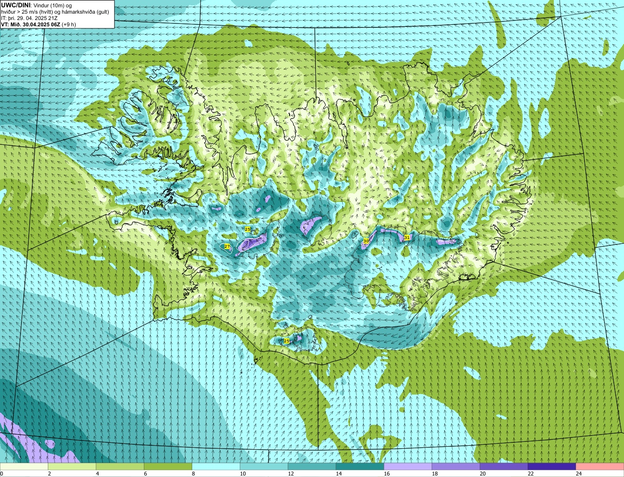Click the yellow 30 gust label

[366, 241]
